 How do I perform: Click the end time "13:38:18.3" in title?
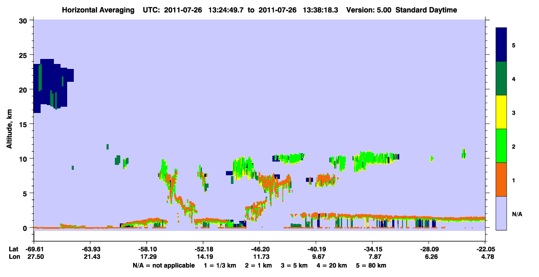320,10
